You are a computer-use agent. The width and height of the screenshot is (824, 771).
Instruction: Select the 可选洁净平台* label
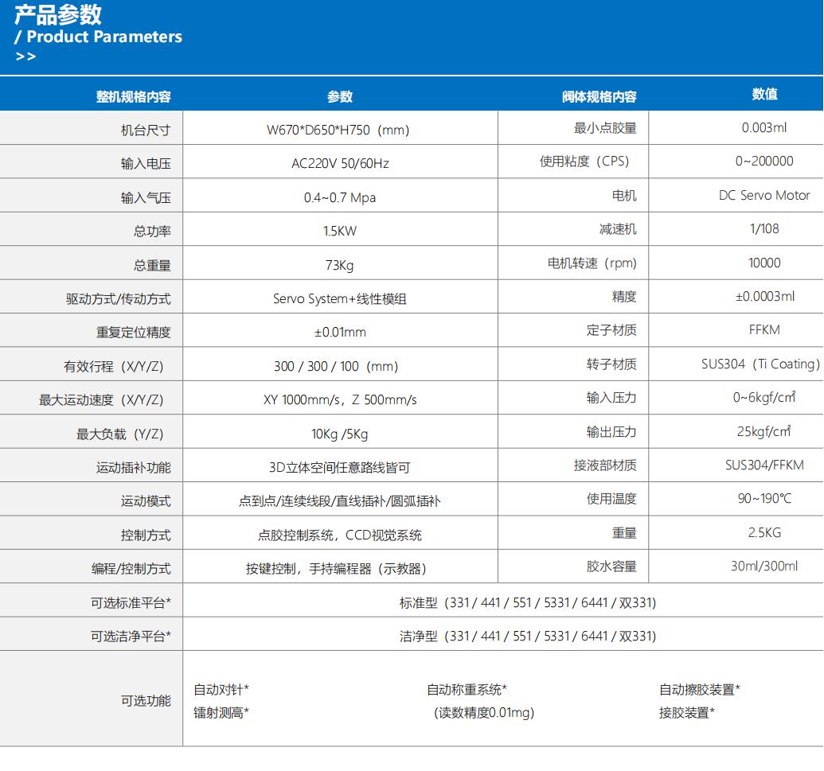tap(131, 636)
